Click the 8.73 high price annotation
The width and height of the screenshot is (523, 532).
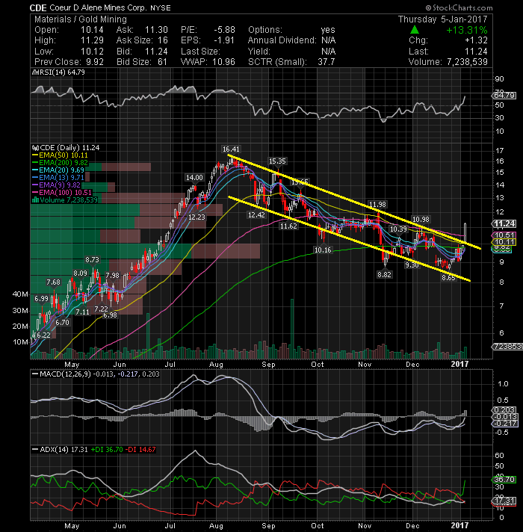[x=92, y=260]
